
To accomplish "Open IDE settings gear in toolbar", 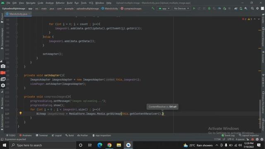I will tap(258, 8).
